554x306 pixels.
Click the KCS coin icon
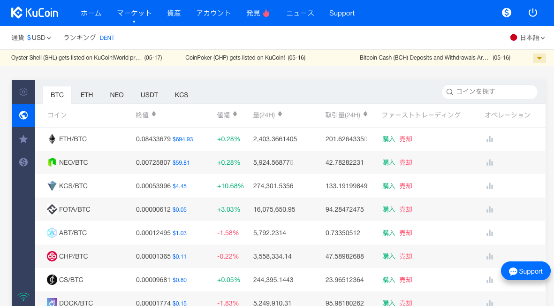pyautogui.click(x=52, y=186)
